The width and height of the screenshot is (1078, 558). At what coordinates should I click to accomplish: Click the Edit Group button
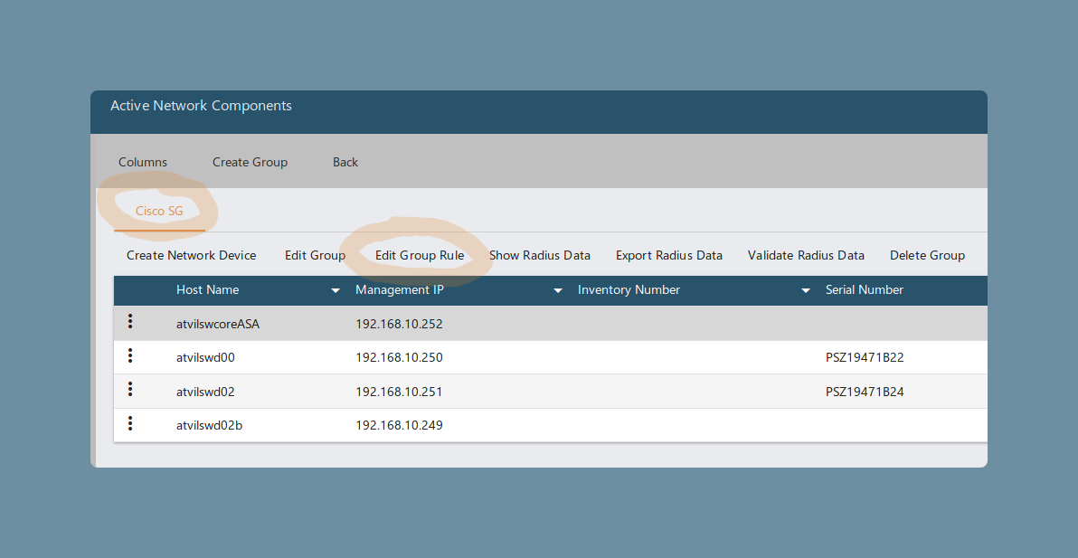[x=315, y=255]
